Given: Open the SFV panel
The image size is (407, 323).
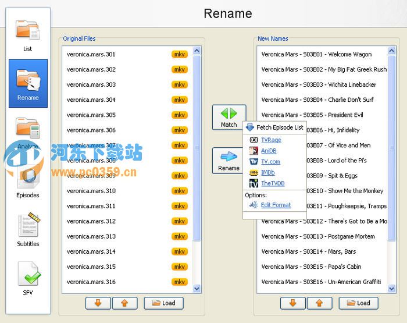Looking at the screenshot, I should coord(28,279).
